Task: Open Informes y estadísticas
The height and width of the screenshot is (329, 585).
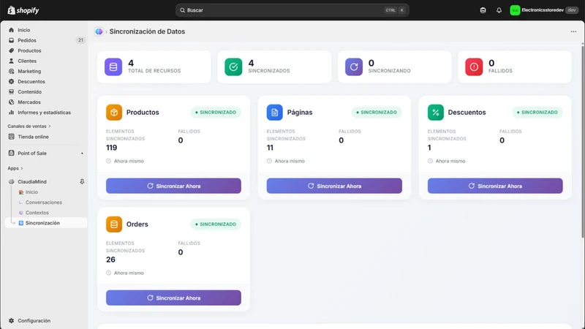Action: 44,113
